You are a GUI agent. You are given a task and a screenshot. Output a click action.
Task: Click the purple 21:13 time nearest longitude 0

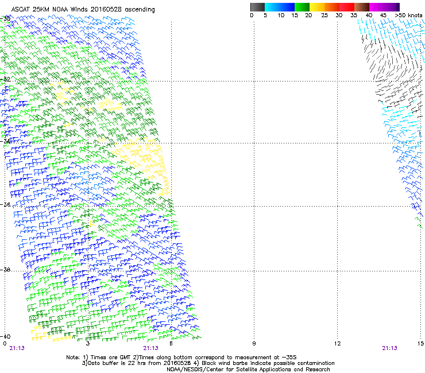click(17, 348)
